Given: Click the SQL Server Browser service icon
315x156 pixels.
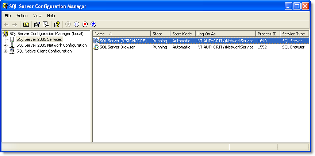Looking at the screenshot, I should pyautogui.click(x=96, y=47).
